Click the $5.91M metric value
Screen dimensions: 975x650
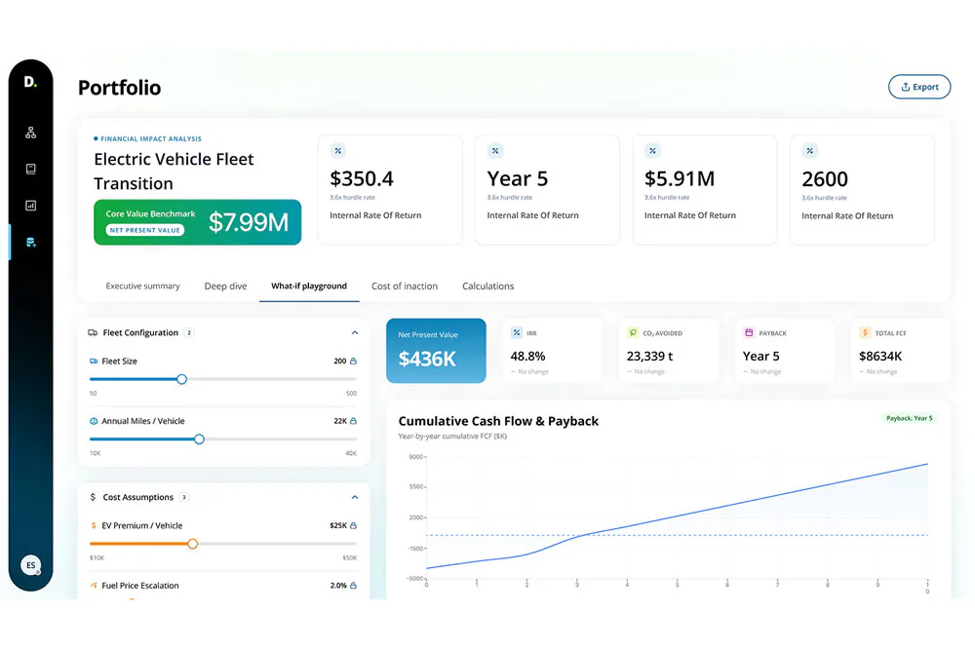[x=680, y=179]
